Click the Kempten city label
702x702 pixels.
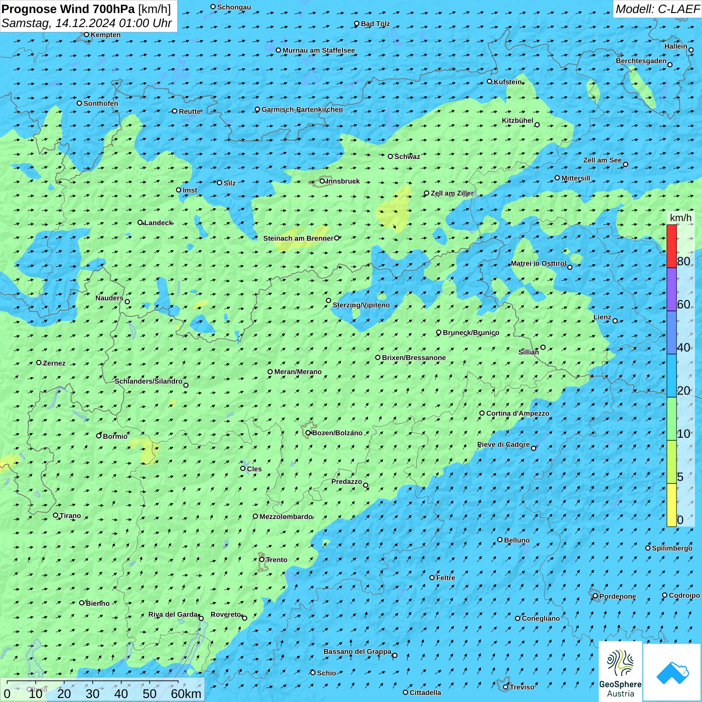click(106, 35)
